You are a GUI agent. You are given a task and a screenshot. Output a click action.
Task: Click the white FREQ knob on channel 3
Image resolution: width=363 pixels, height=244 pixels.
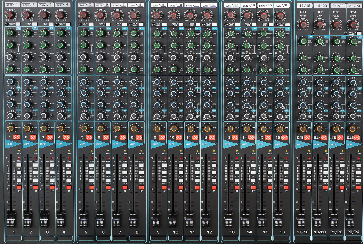(44, 57)
